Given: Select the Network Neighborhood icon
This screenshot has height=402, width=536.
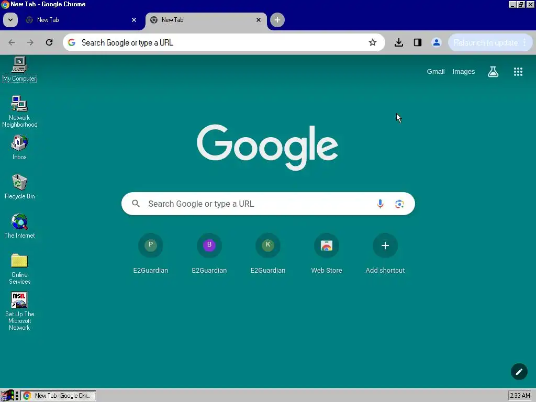Looking at the screenshot, I should coord(19,111).
